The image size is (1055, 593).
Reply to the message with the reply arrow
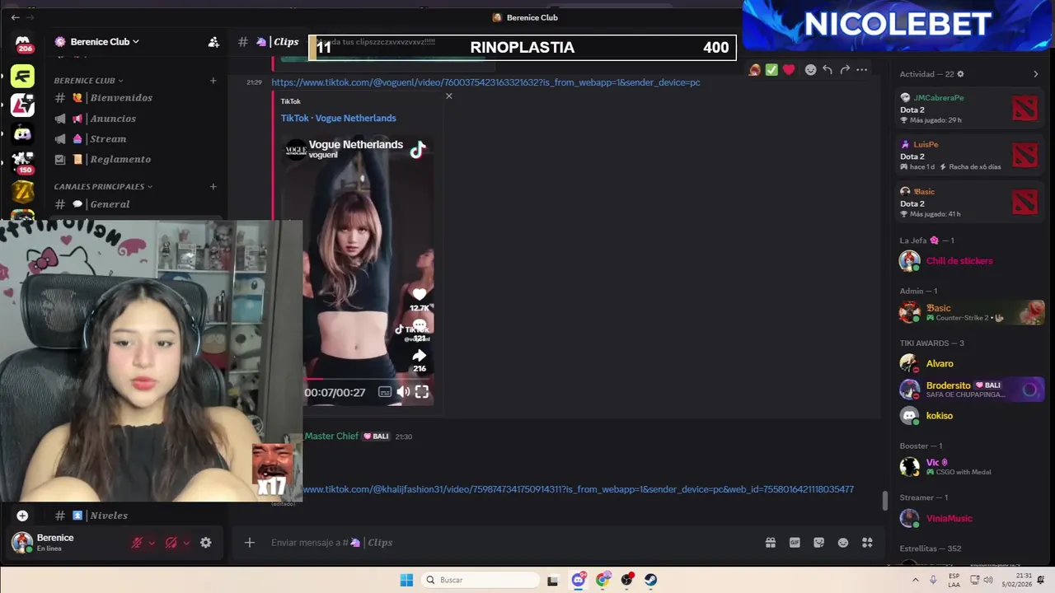[828, 70]
